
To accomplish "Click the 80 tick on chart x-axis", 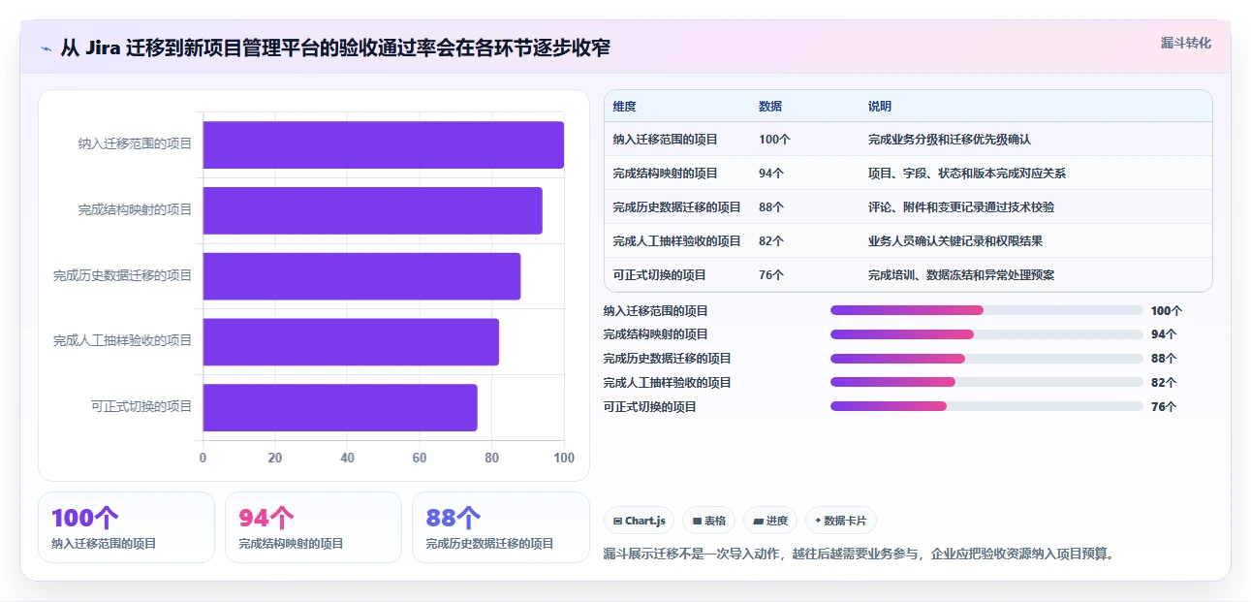I will coord(491,459).
